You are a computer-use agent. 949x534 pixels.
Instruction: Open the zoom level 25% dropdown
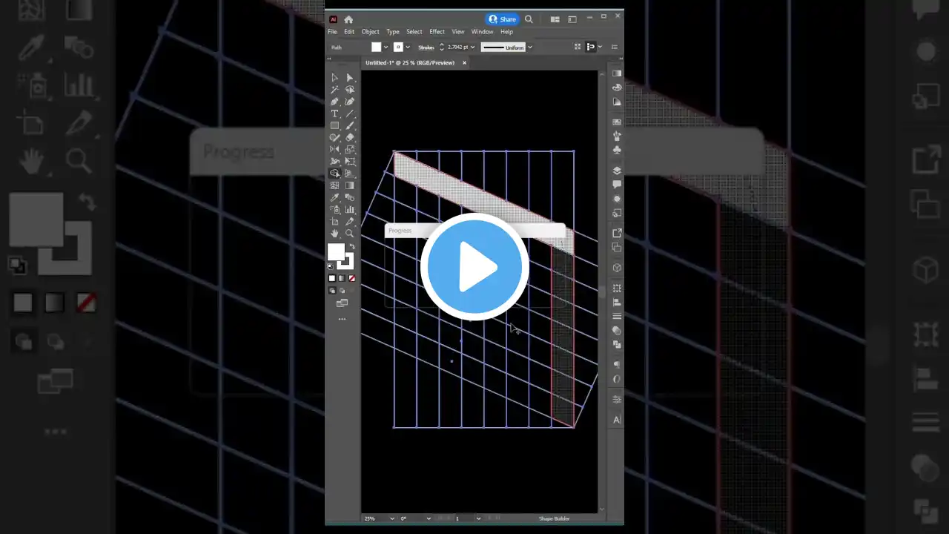pyautogui.click(x=391, y=518)
